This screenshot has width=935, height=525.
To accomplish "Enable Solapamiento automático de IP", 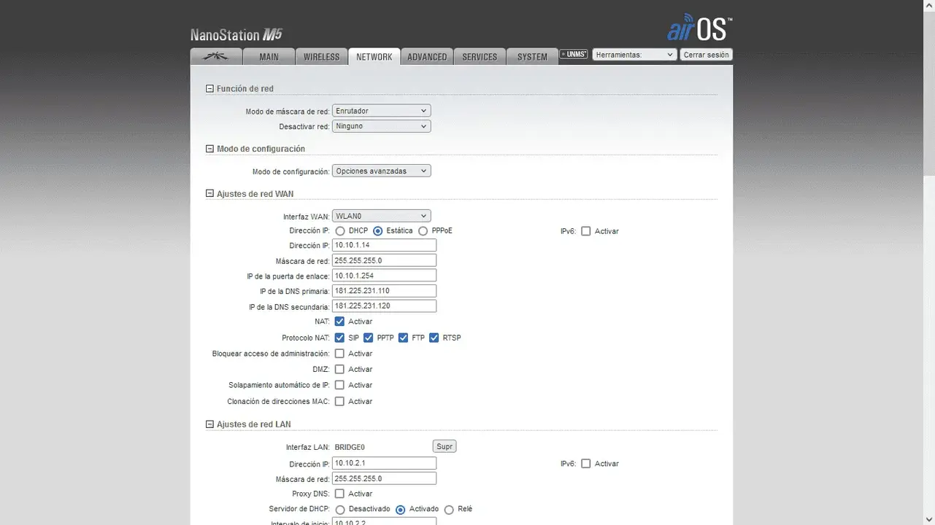I will tap(339, 385).
